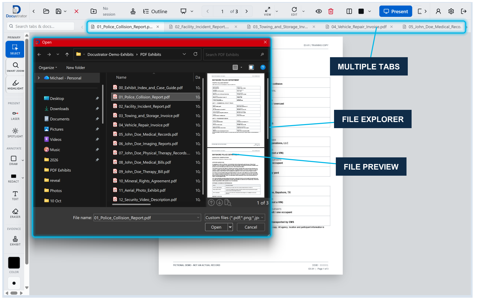Click Open button in file dialog

point(216,227)
